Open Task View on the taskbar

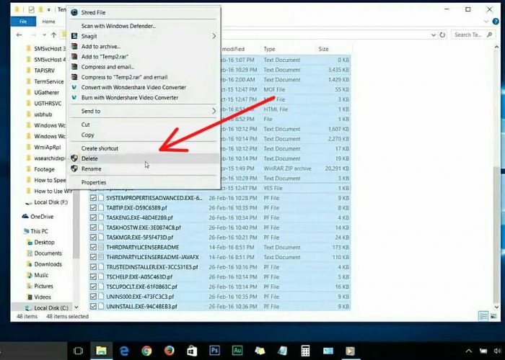(78, 351)
